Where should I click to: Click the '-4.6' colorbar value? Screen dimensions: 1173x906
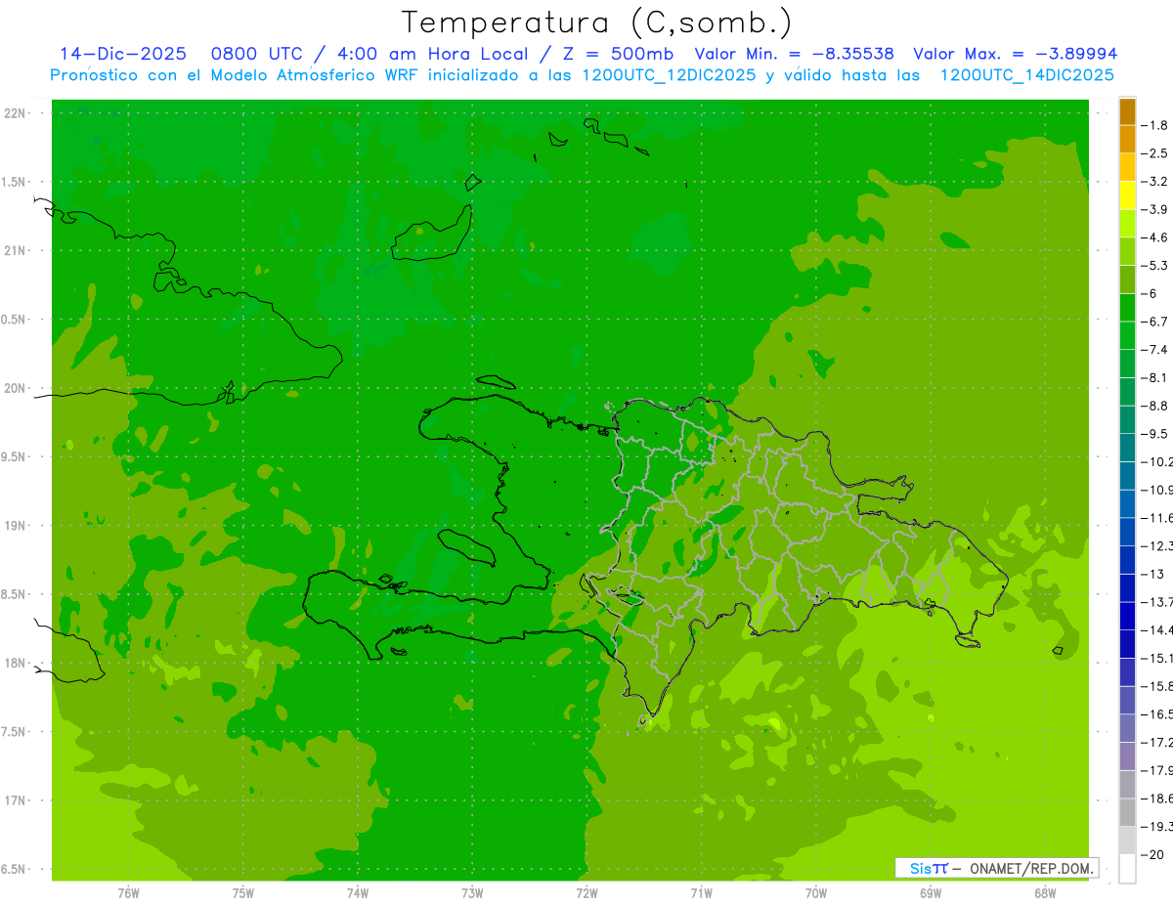point(1154,237)
